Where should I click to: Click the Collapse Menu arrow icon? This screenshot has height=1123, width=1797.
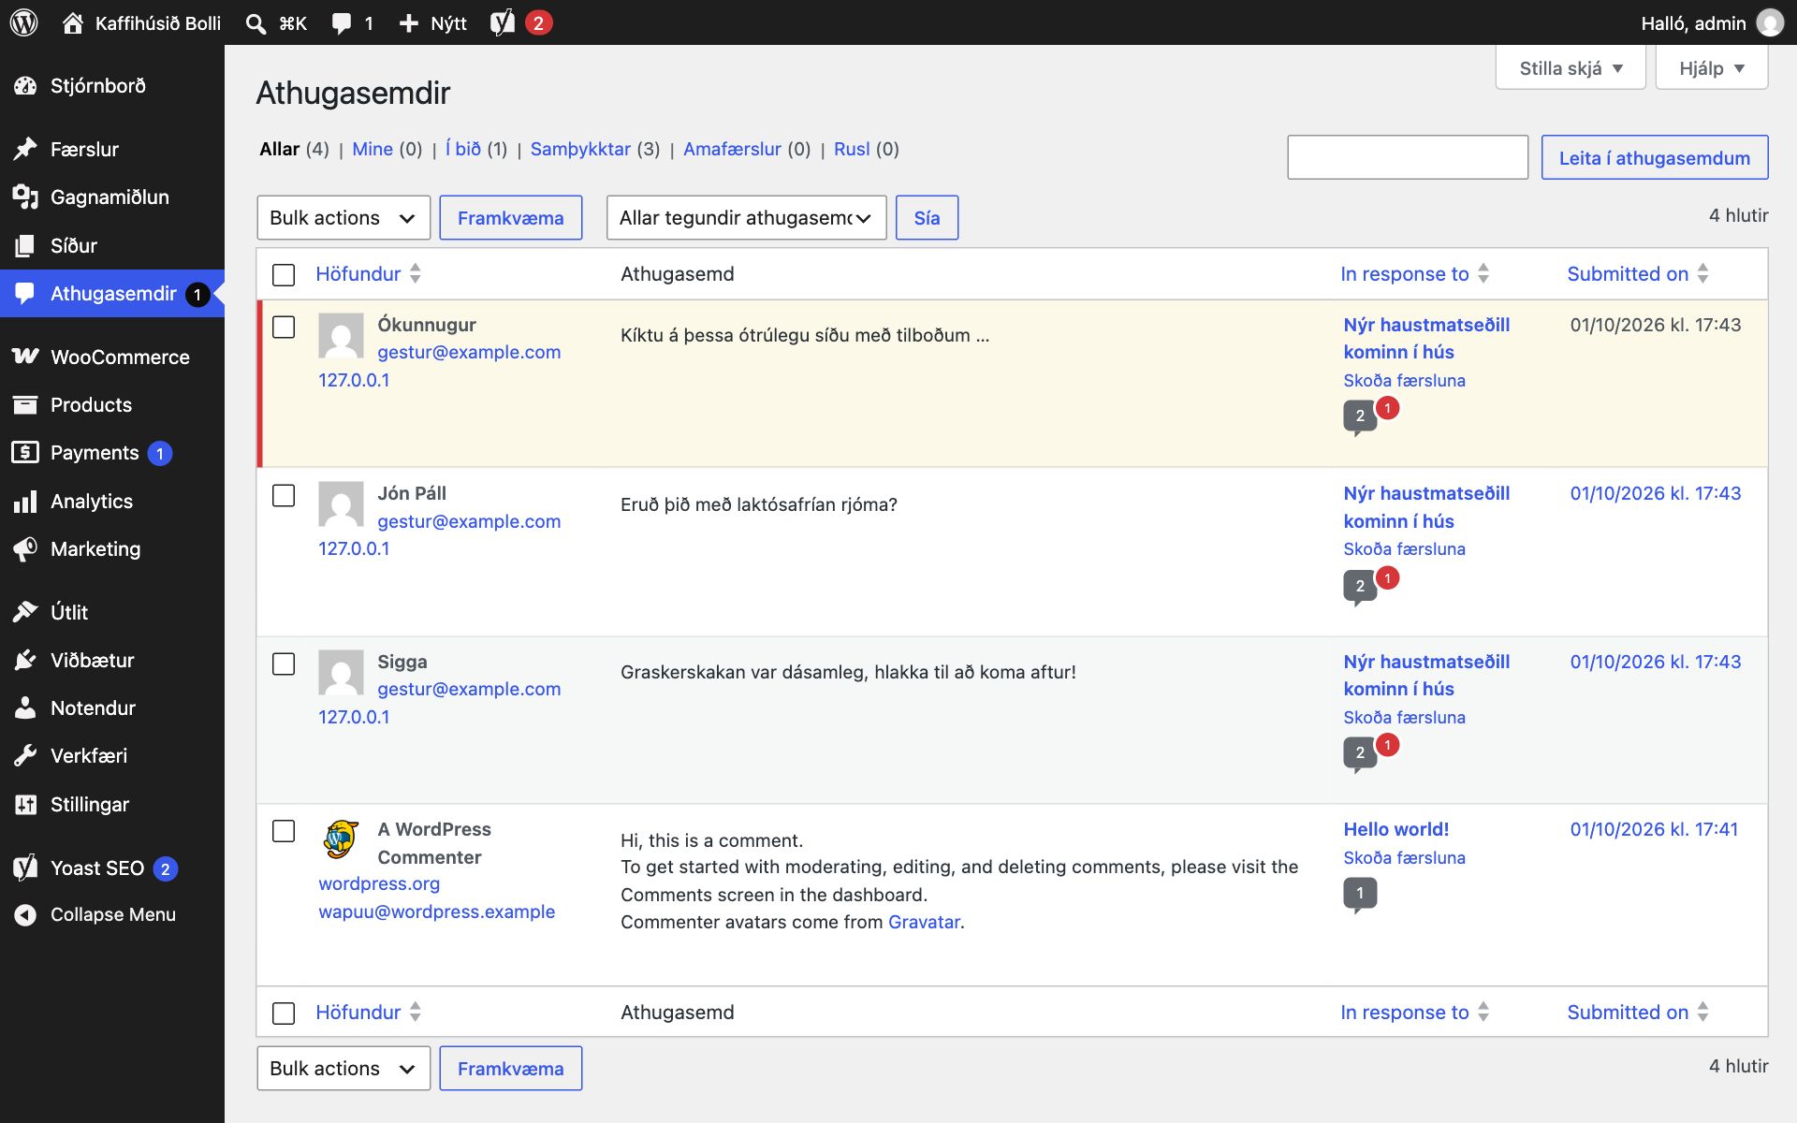25,915
